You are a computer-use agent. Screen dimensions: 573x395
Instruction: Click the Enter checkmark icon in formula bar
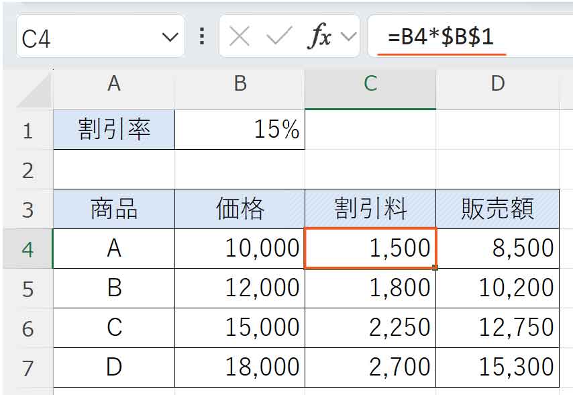tap(277, 37)
